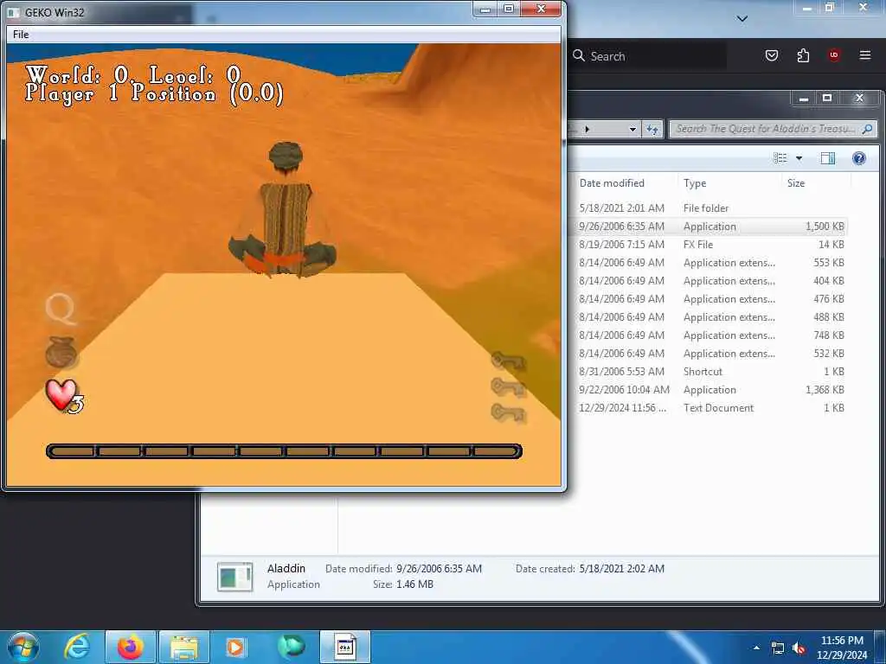Click the top key icon in game HUD
The height and width of the screenshot is (664, 886).
(x=508, y=361)
